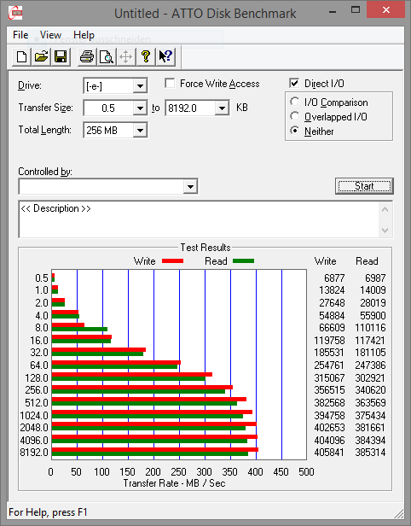
Task: Open the File menu
Action: pyautogui.click(x=20, y=35)
